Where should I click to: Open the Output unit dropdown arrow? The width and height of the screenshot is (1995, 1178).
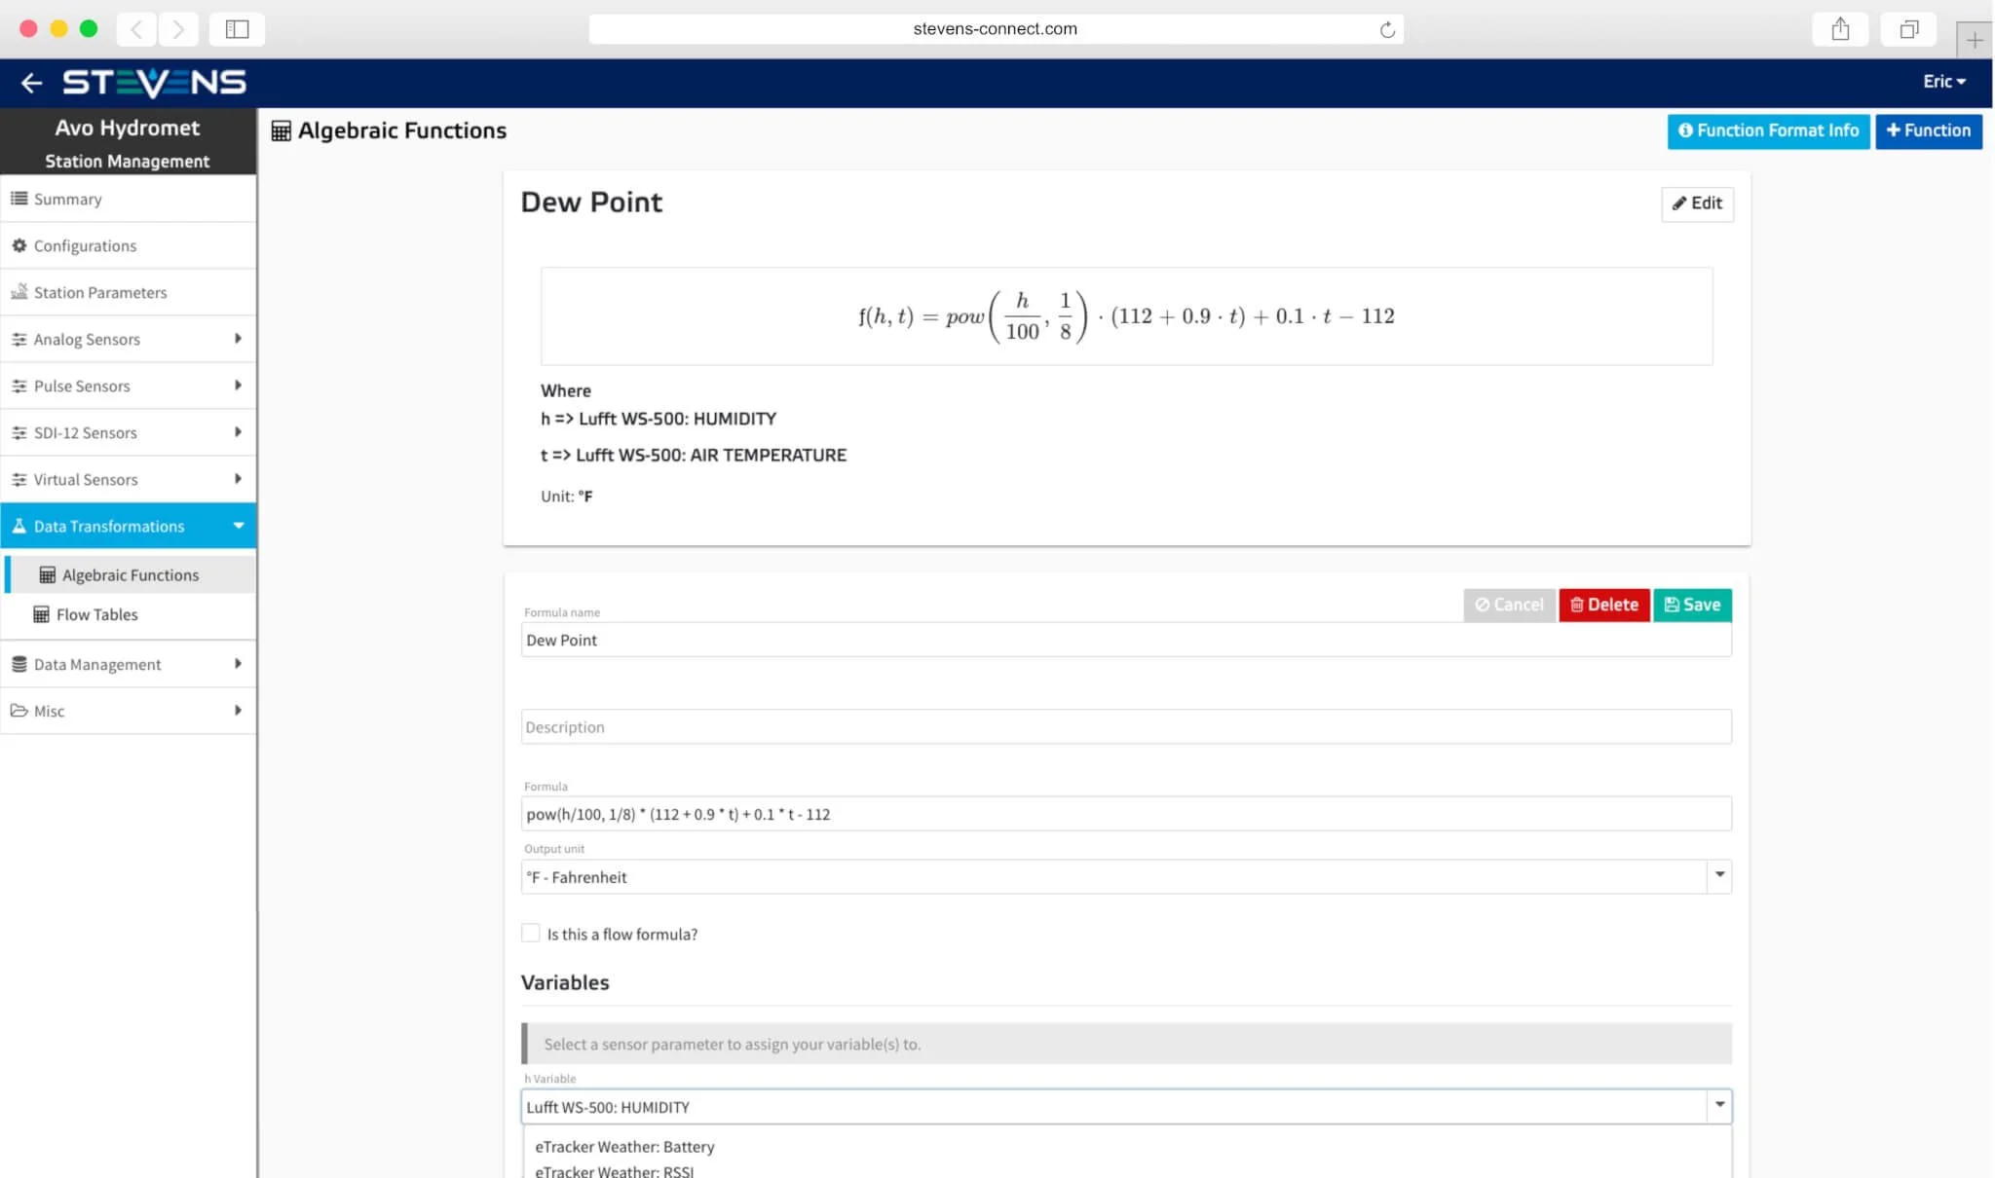pos(1719,875)
